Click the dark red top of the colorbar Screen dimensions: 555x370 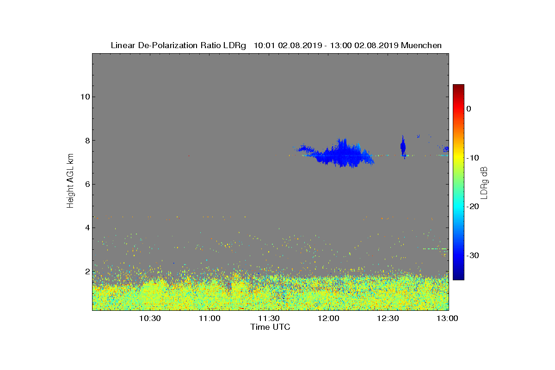[458, 87]
